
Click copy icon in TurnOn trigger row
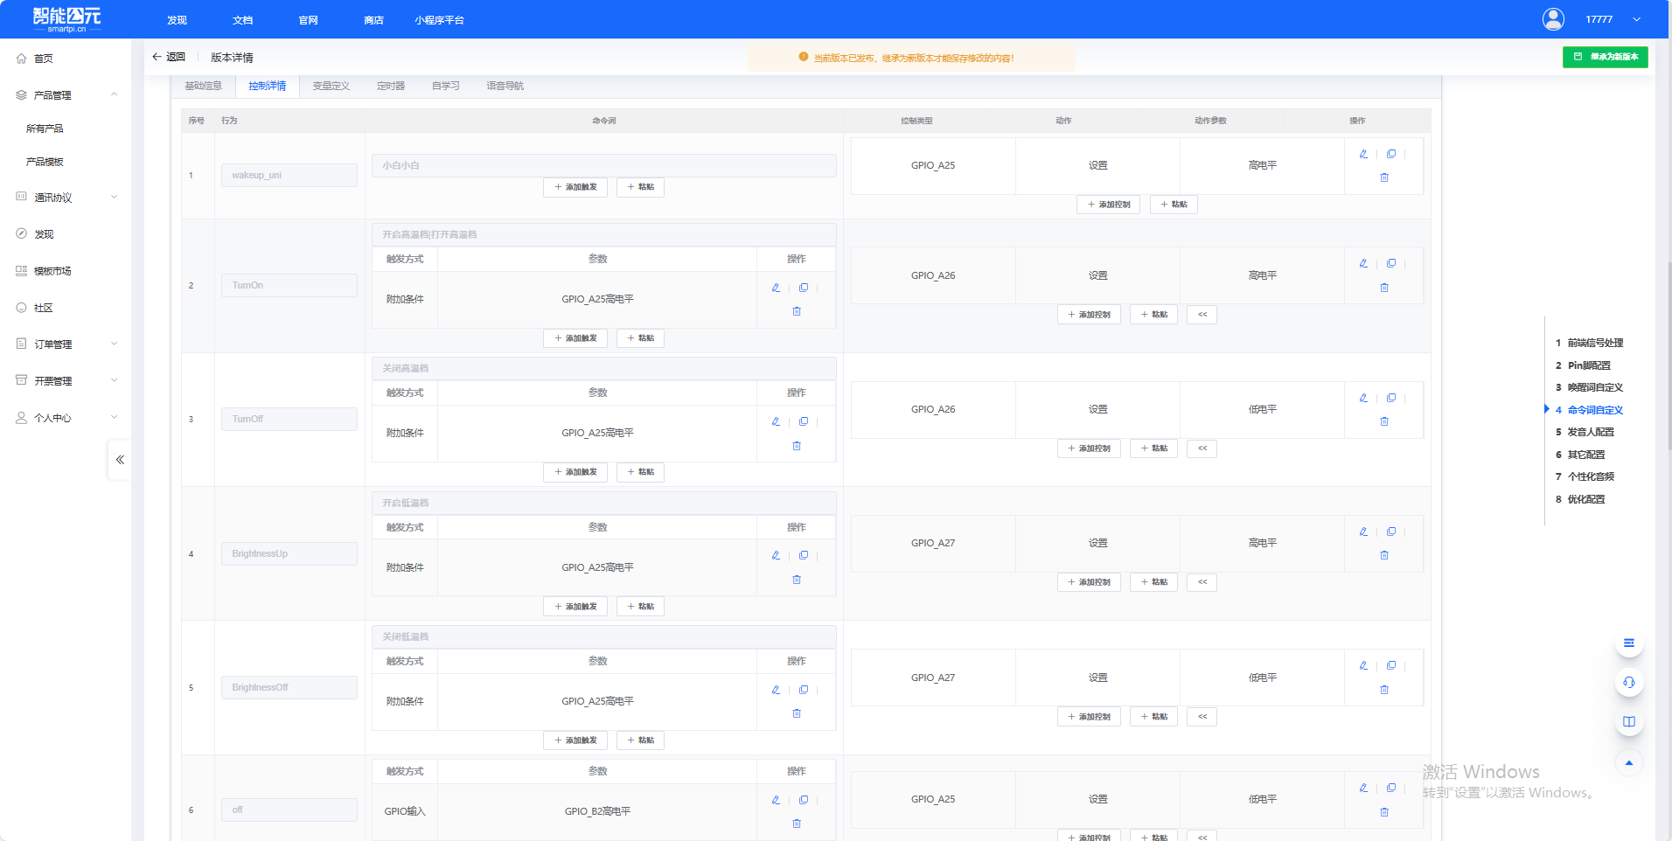click(x=804, y=288)
